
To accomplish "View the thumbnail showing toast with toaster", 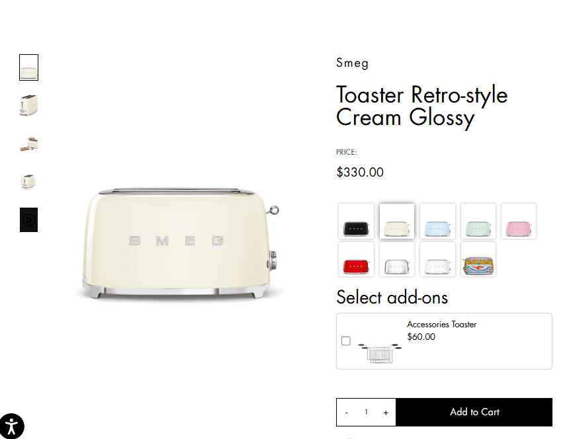I will [x=28, y=143].
